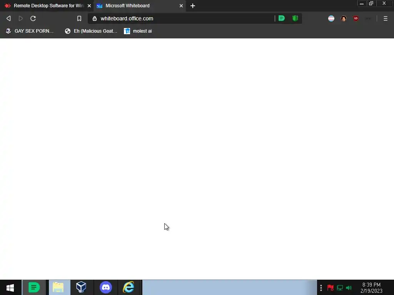Close the Microsoft Whiteboard tab
Viewport: 394px width, 295px height.
pos(181,6)
